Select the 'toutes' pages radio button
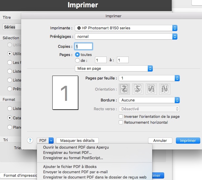Screen dimensions: 202x180 (78, 55)
